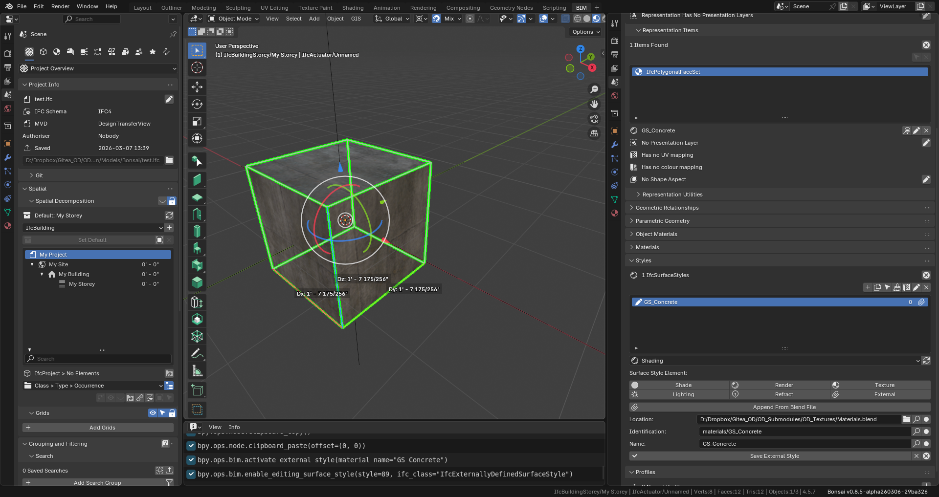Browse for IFC file with folder icon
This screenshot has height=497, width=939.
pos(169,160)
